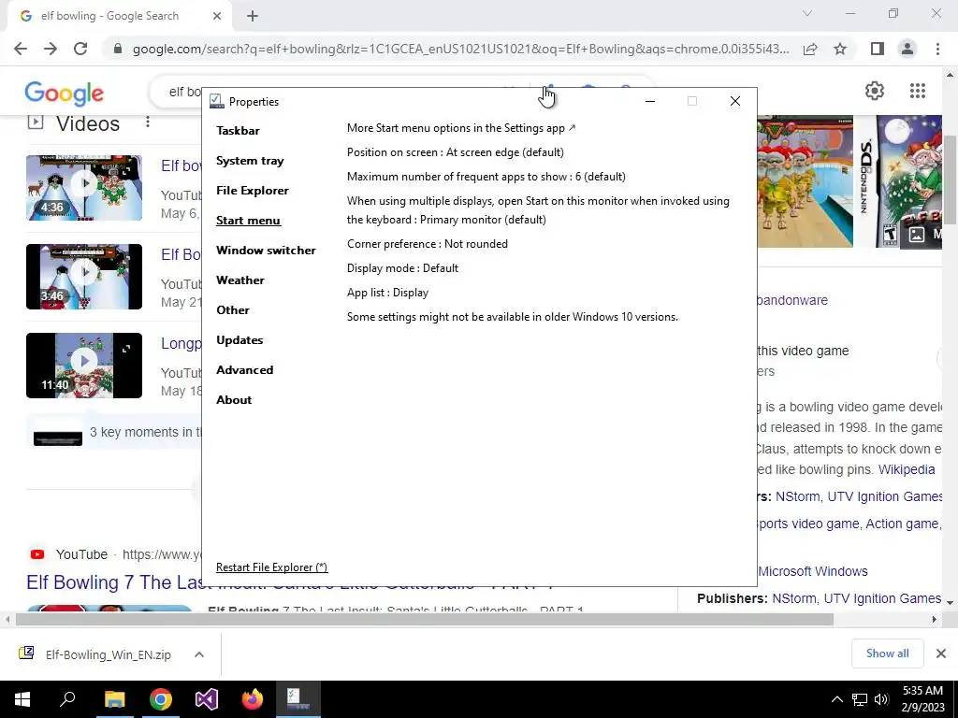The width and height of the screenshot is (958, 718).
Task: Change maximum number of frequent apps
Action: coord(486,177)
